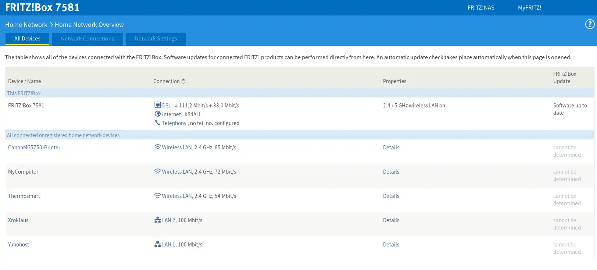Open the CanonMG5750-Printer device link
Viewport: 597px width, 270px height.
click(34, 148)
